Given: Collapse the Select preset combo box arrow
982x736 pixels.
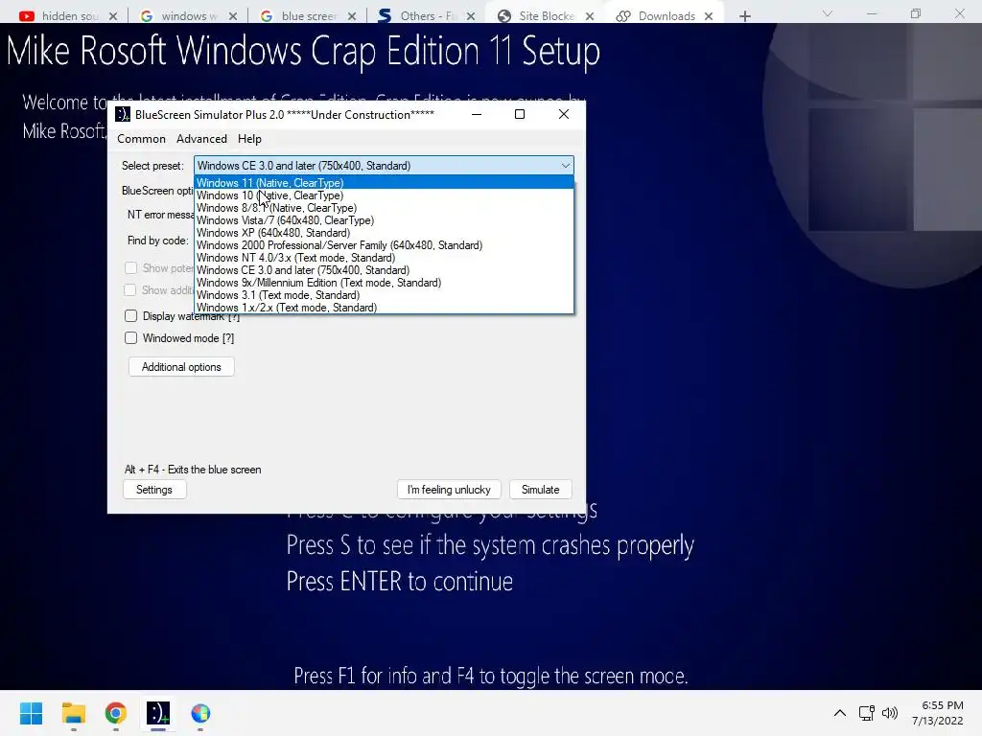Looking at the screenshot, I should click(566, 166).
